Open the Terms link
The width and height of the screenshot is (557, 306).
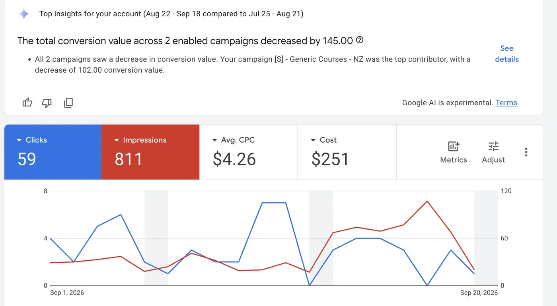click(x=506, y=103)
